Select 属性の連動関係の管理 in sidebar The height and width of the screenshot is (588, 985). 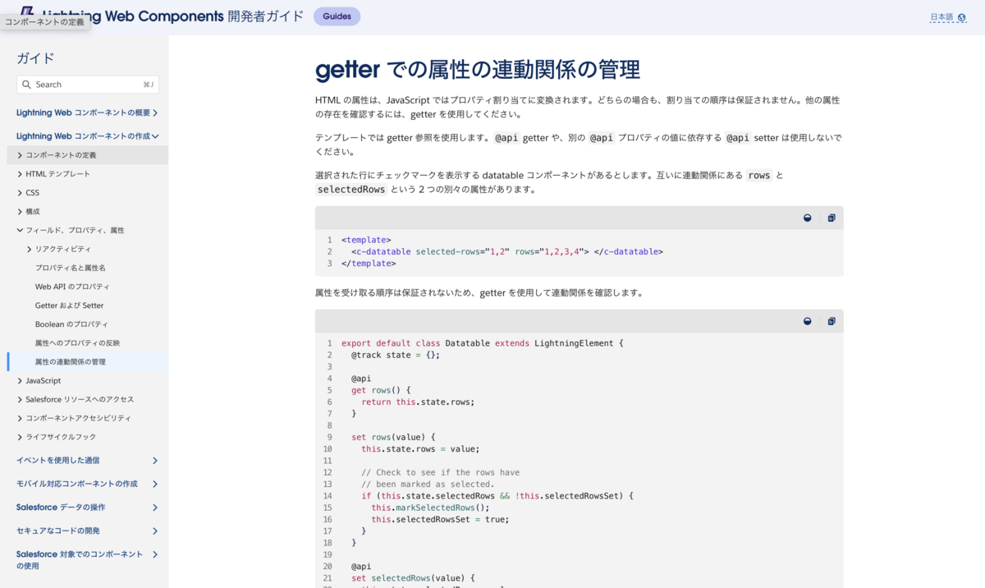71,362
